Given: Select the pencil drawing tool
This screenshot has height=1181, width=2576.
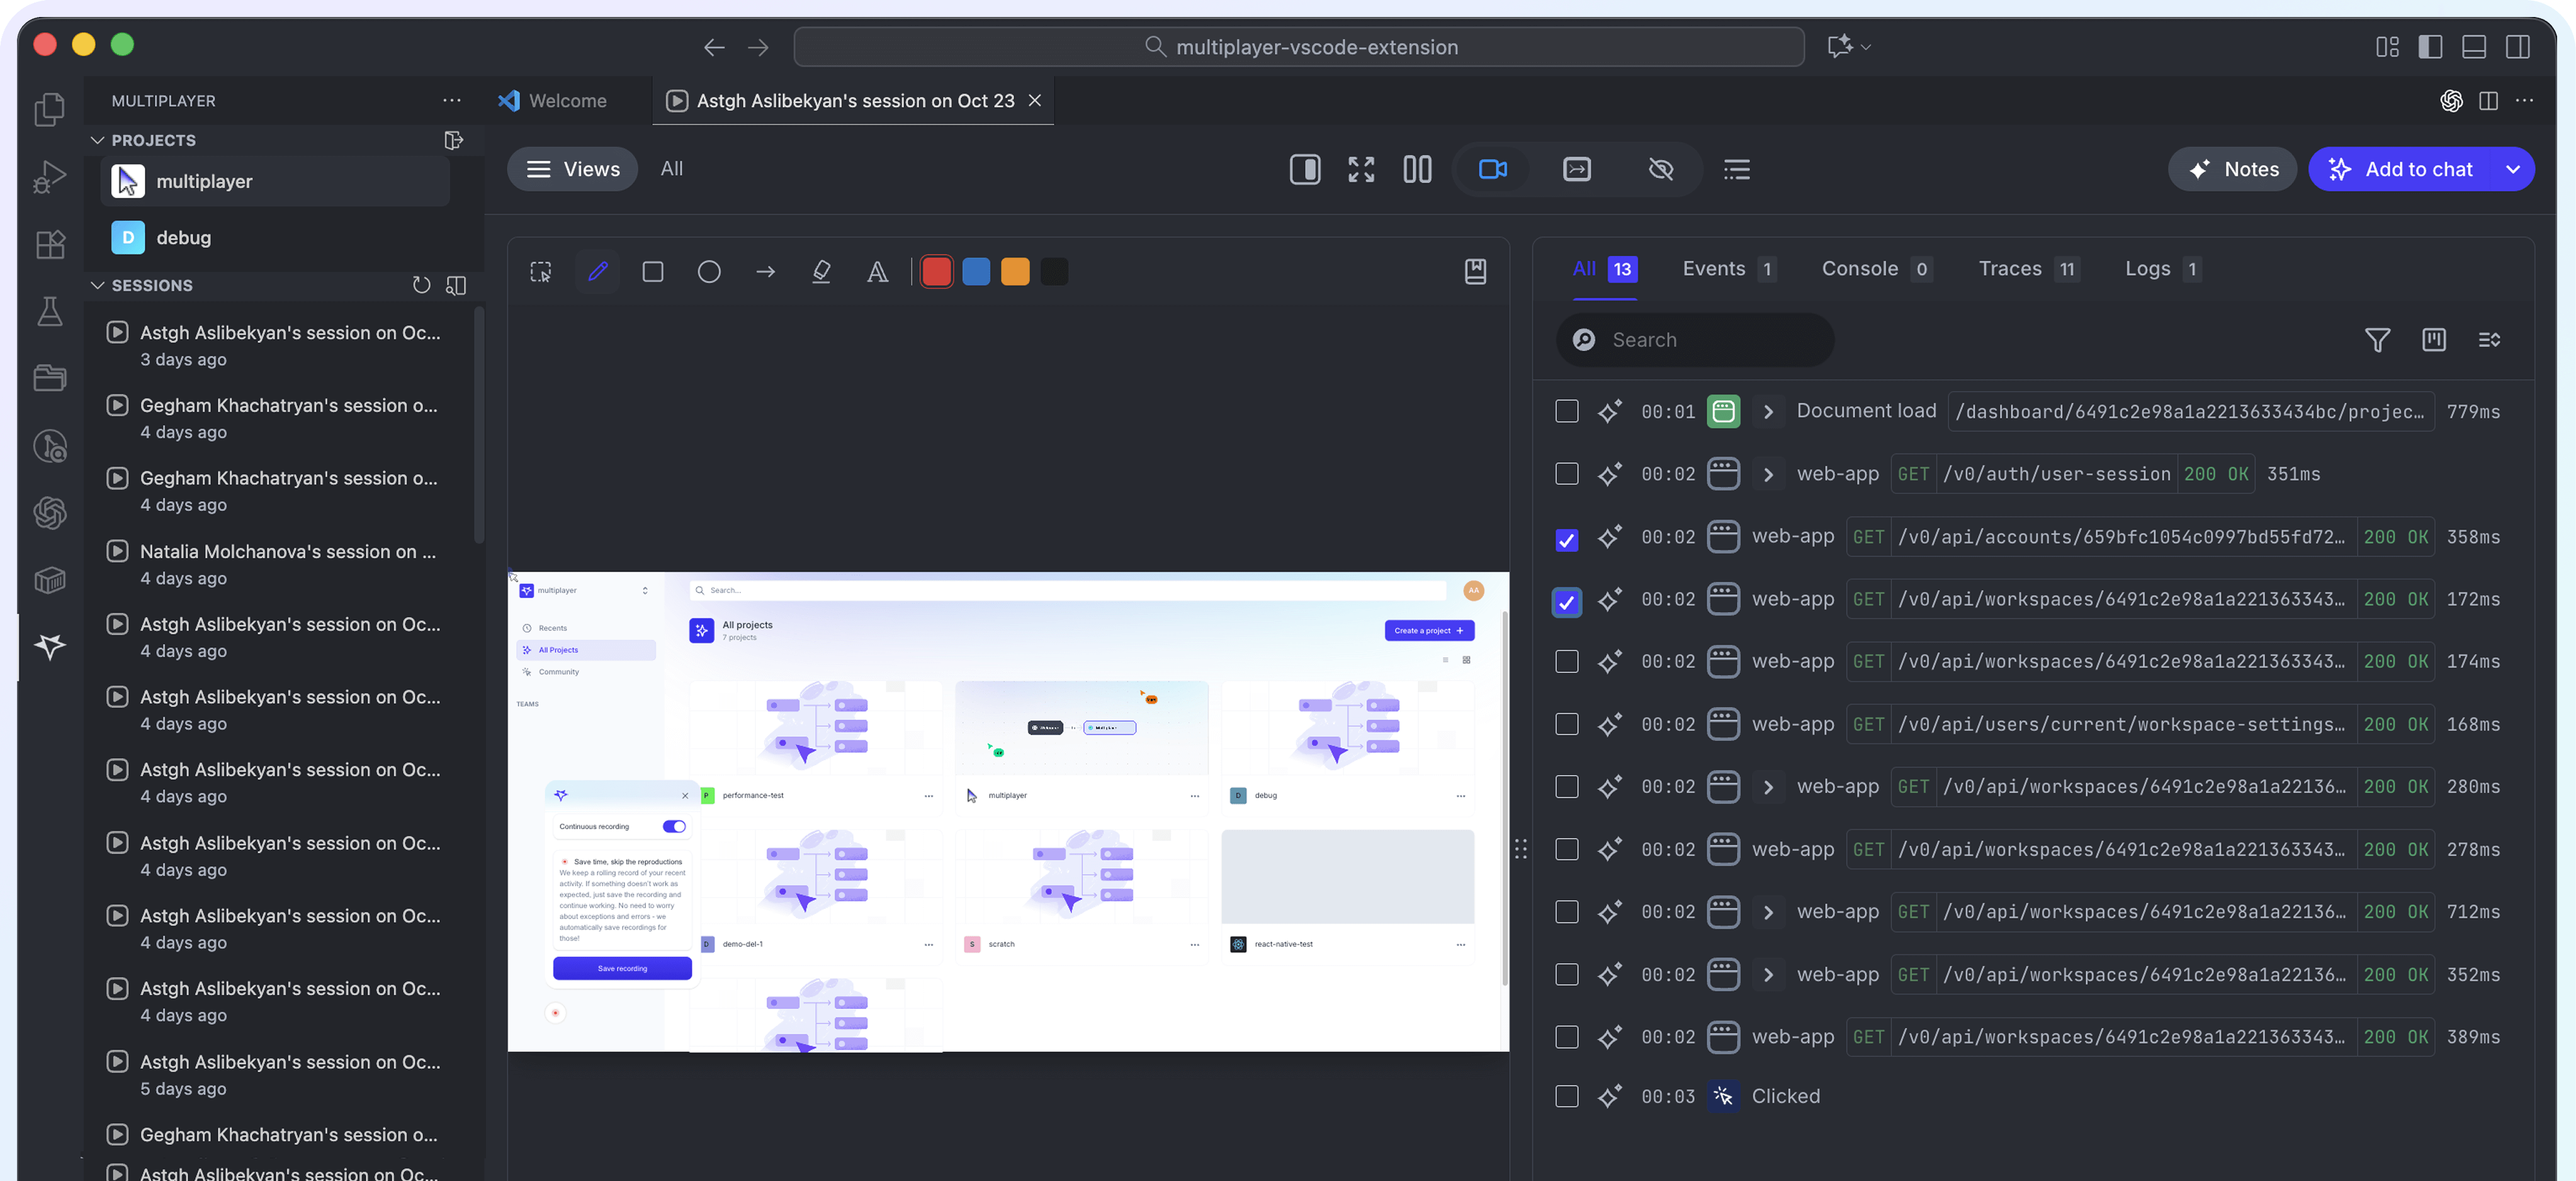Looking at the screenshot, I should pyautogui.click(x=598, y=271).
